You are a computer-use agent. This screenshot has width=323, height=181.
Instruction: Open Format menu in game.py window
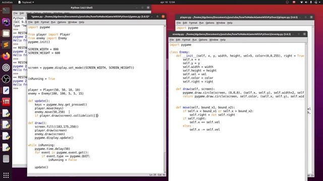[x=45, y=22]
